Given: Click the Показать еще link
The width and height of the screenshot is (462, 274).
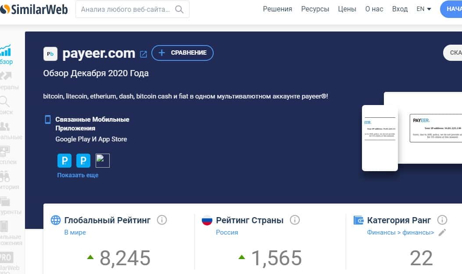Looking at the screenshot, I should pyautogui.click(x=78, y=175).
